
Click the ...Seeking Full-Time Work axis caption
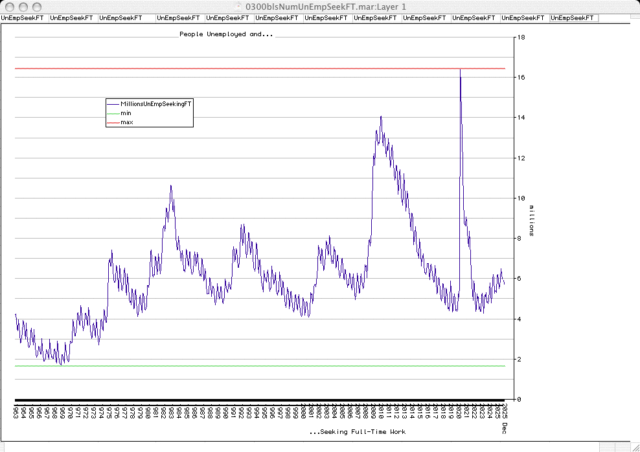pos(357,431)
